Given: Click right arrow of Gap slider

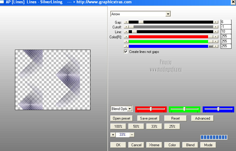Looking at the screenshot, I should coord(216,22).
